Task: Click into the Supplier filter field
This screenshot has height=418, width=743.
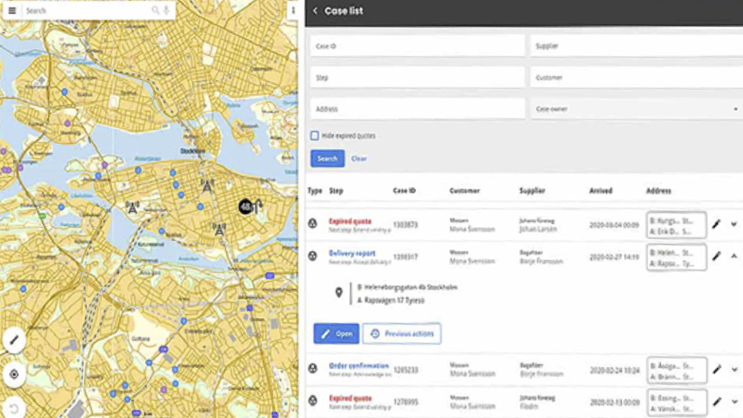Action: 635,46
